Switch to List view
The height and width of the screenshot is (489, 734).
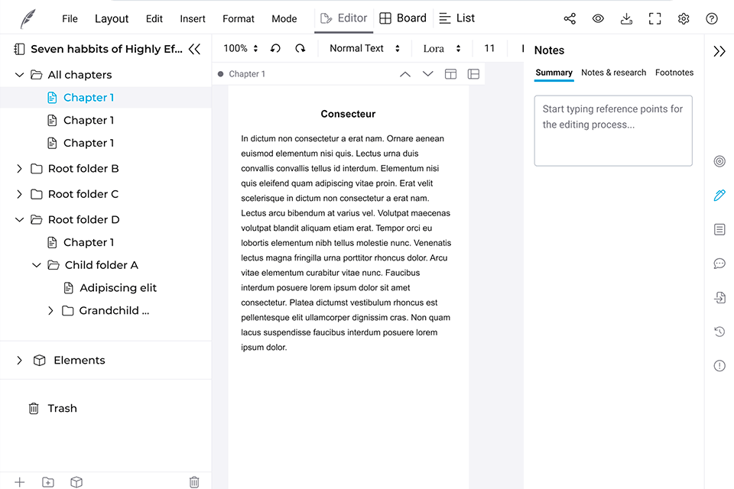(457, 18)
